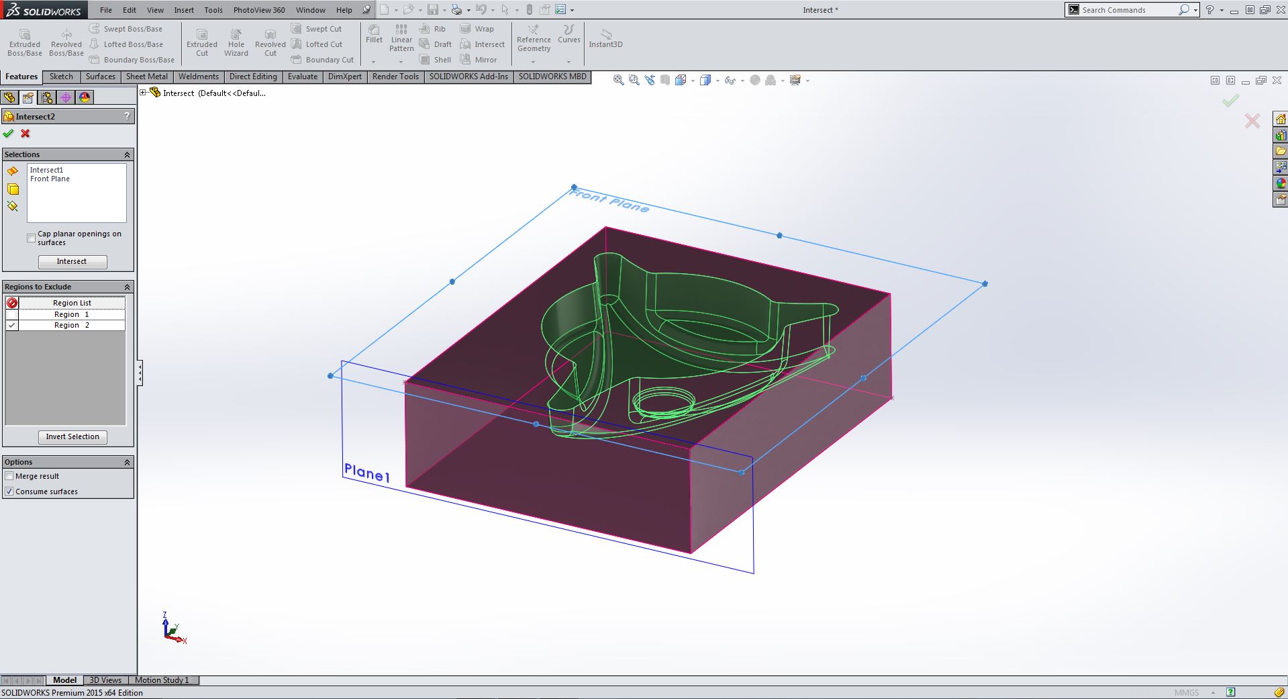The width and height of the screenshot is (1288, 699).
Task: Collapse the Selections section
Action: click(x=127, y=154)
